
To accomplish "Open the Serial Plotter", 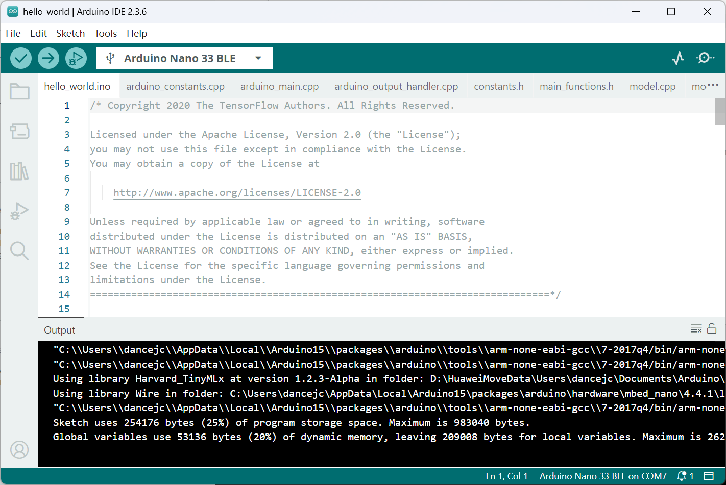I will [677, 58].
